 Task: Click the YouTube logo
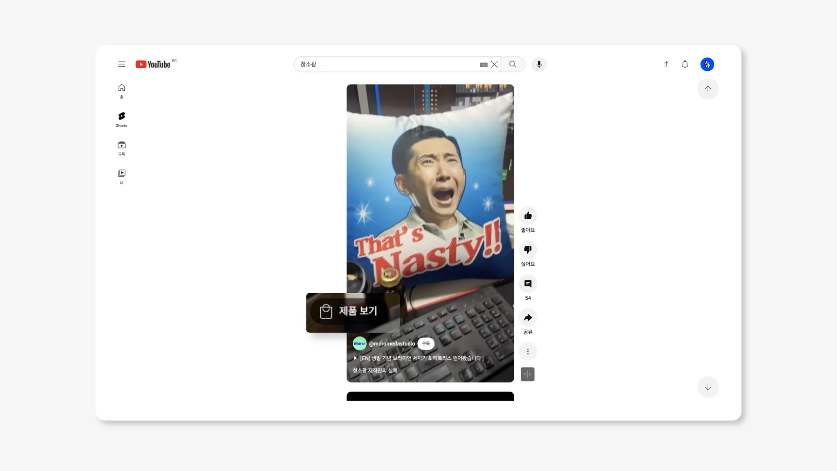153,64
